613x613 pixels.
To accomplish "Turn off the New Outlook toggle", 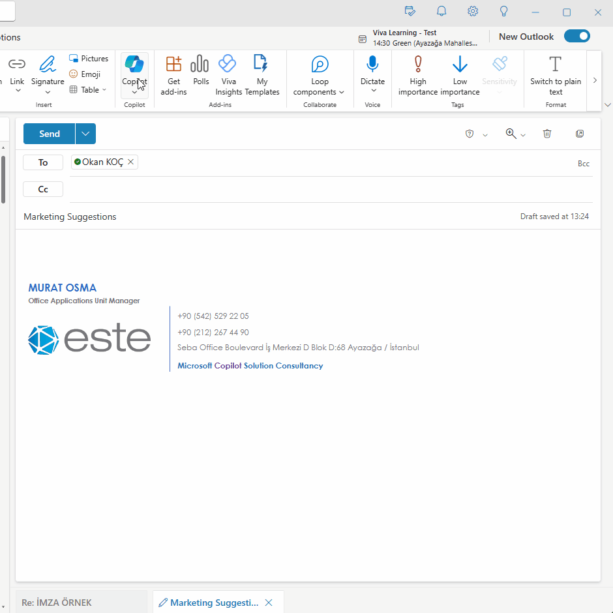I will 576,37.
